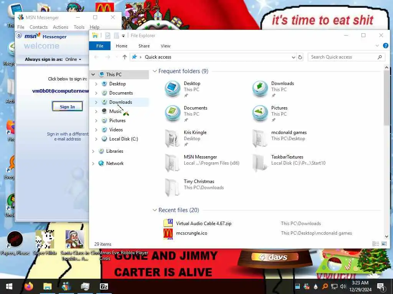Image resolution: width=393 pixels, height=294 pixels.
Task: Expand the Desktop tree node
Action: 96,84
